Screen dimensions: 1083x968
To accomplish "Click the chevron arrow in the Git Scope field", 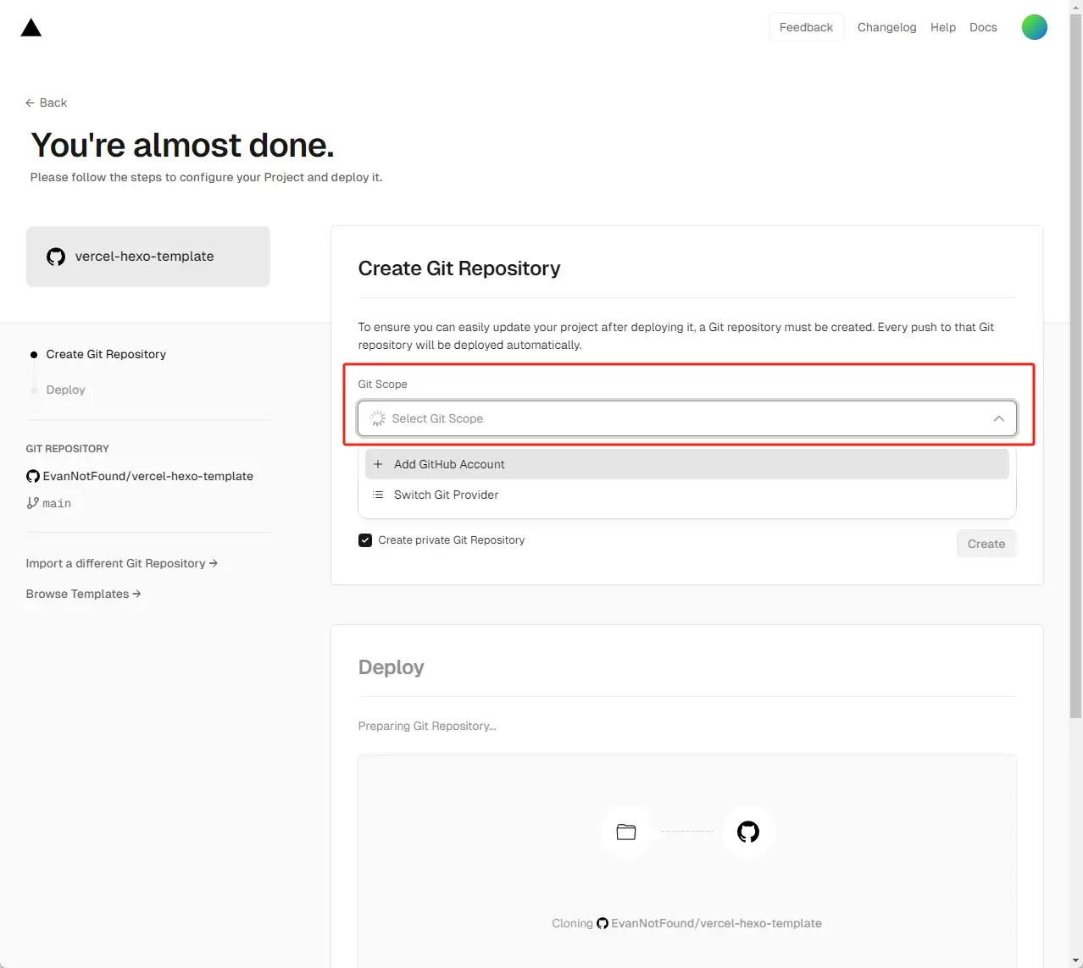I will tap(998, 418).
